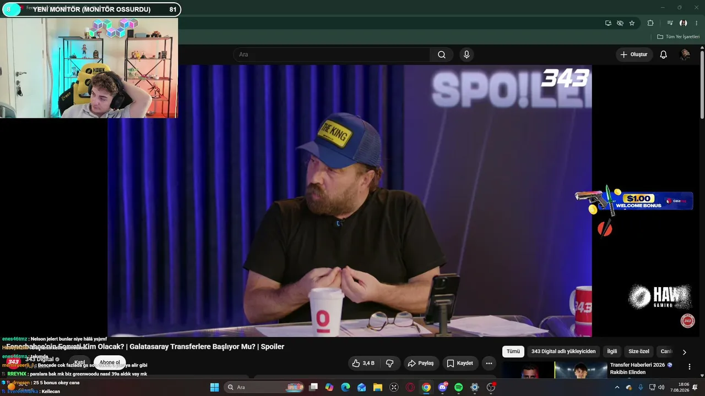Screen dimensions: 705x396
Task: Select the İlgili filter chip
Action: click(x=612, y=351)
